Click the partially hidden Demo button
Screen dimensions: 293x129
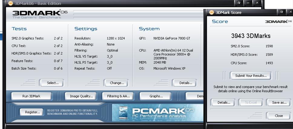[x=195, y=96]
